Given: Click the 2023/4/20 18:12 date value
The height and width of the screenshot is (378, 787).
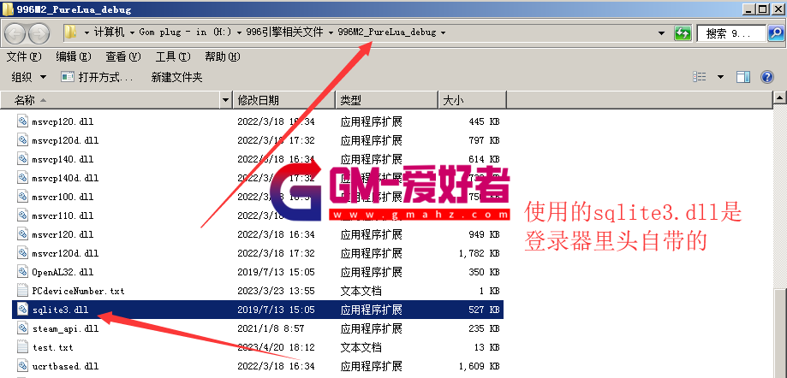Looking at the screenshot, I should tap(276, 347).
